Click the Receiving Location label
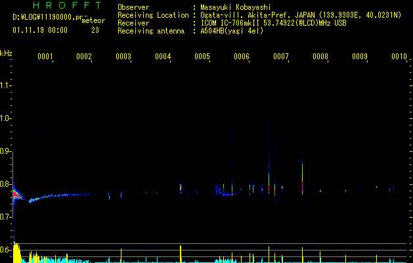 [x=153, y=15]
